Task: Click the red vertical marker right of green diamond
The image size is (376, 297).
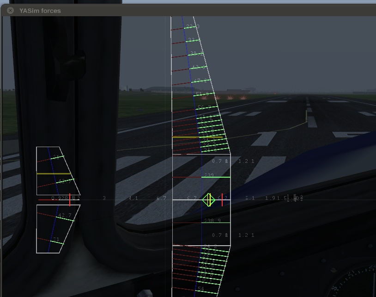Action: coord(222,200)
